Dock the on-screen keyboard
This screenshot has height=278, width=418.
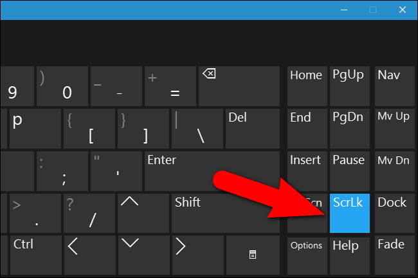click(x=392, y=212)
